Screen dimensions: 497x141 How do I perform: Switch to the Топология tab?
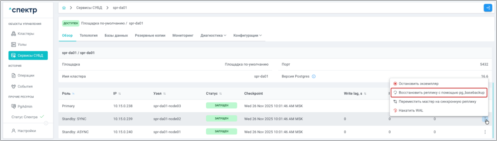(x=88, y=36)
